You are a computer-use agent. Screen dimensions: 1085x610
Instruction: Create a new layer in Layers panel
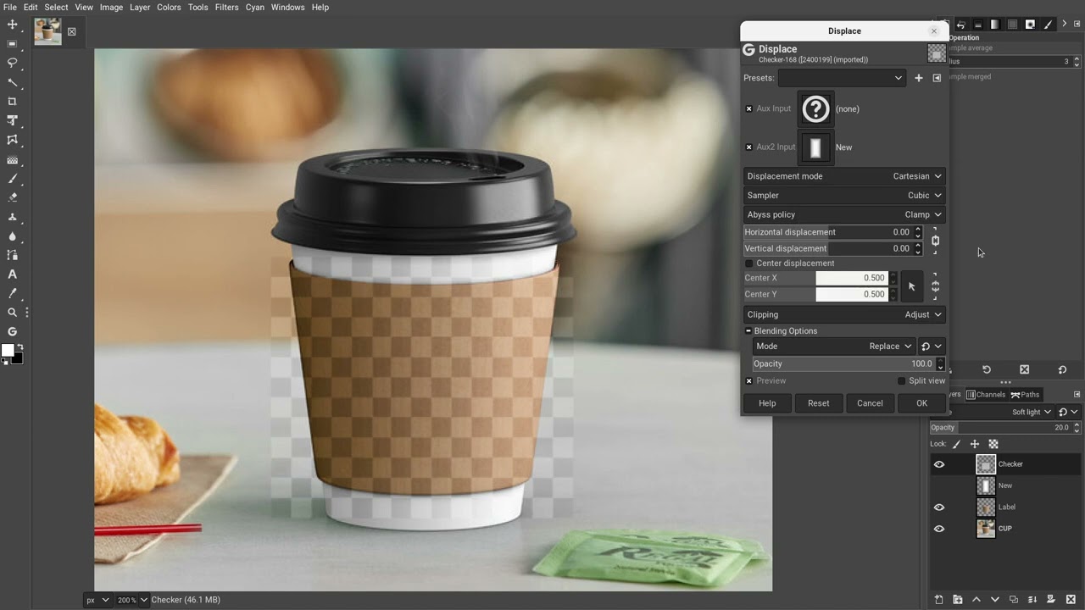pyautogui.click(x=938, y=599)
